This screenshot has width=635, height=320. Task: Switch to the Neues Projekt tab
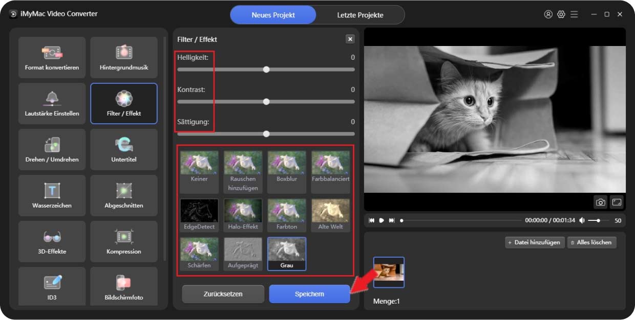click(273, 15)
